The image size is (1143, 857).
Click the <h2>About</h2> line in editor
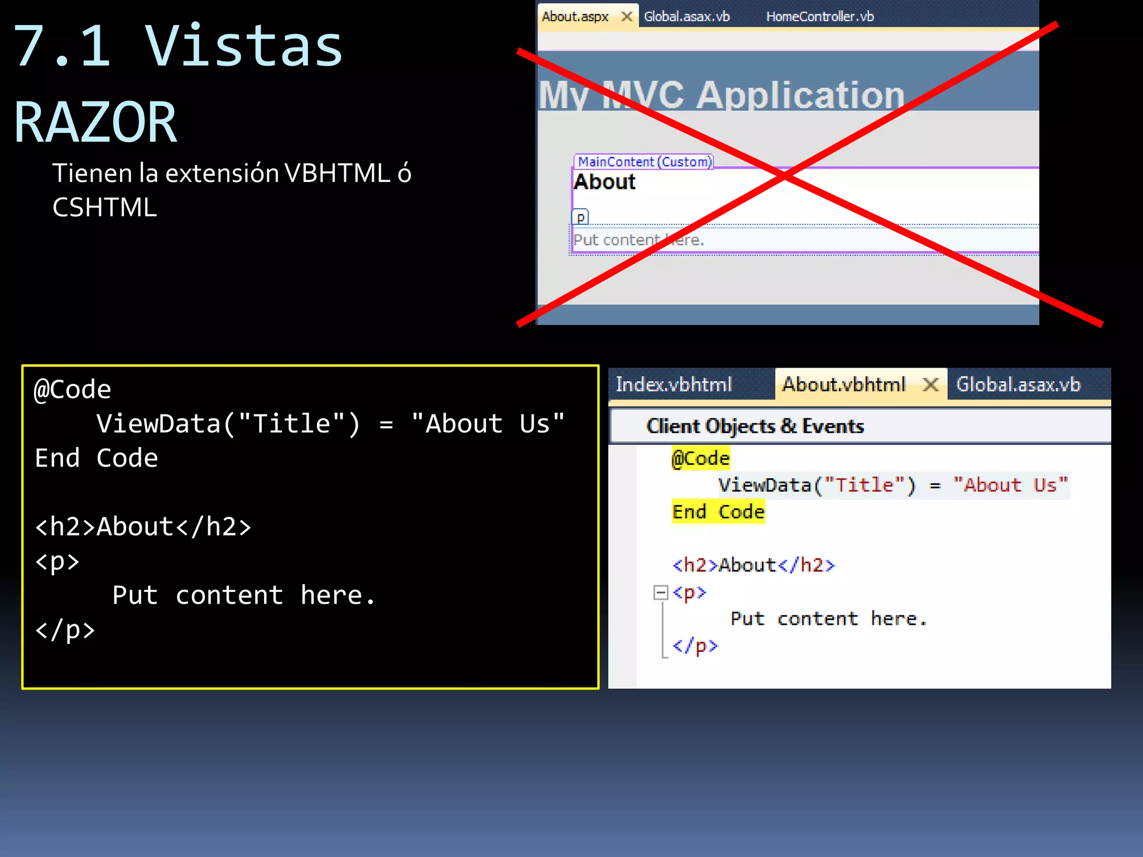pos(753,565)
